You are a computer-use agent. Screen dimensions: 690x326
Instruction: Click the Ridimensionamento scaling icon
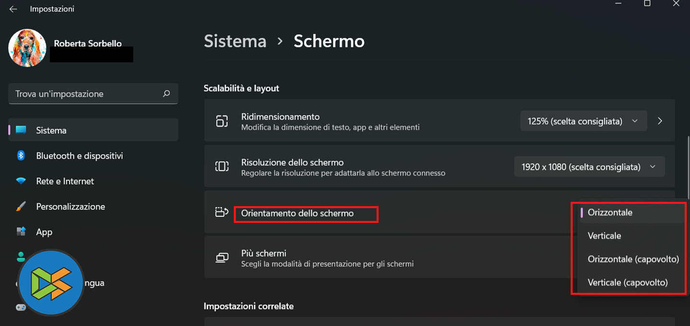222,121
